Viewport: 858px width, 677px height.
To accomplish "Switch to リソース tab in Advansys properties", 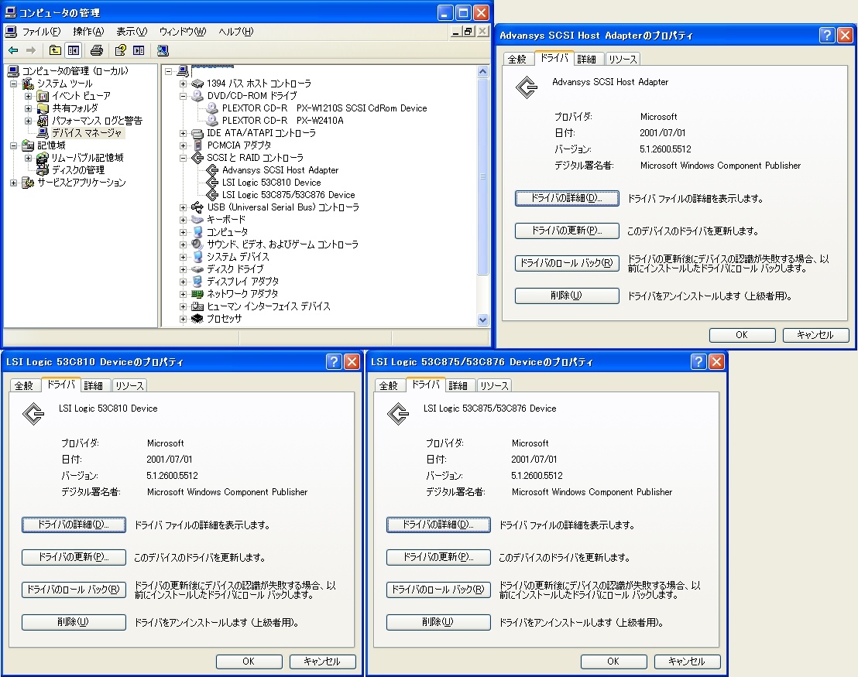I will tap(623, 59).
